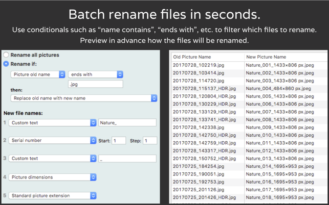
Task: Open the Picture dimensions dropdown
Action: click(x=53, y=177)
